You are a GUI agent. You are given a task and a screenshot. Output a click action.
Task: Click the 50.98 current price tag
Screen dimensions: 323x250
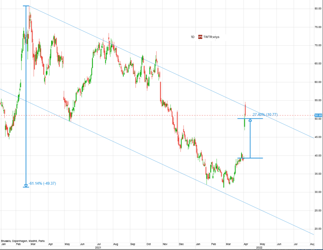[x=318, y=115]
